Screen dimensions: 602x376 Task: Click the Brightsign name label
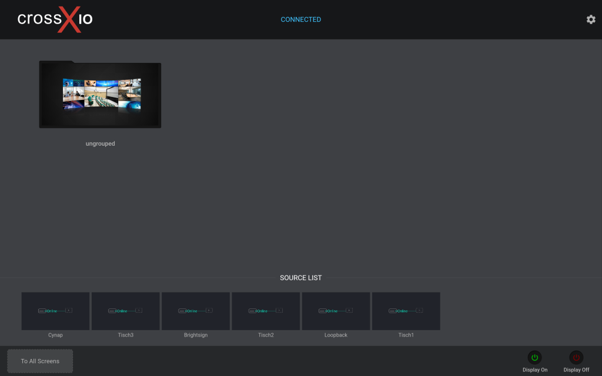point(195,335)
